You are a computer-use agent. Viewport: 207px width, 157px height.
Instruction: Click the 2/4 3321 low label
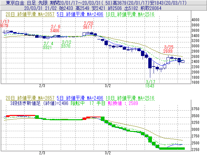tap(48, 45)
